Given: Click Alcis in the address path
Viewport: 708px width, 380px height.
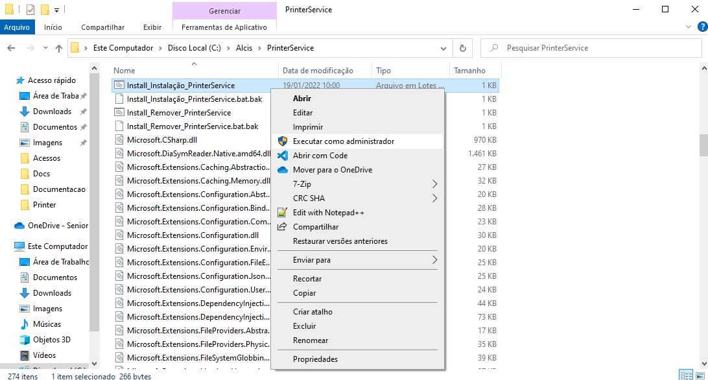Looking at the screenshot, I should [x=244, y=48].
